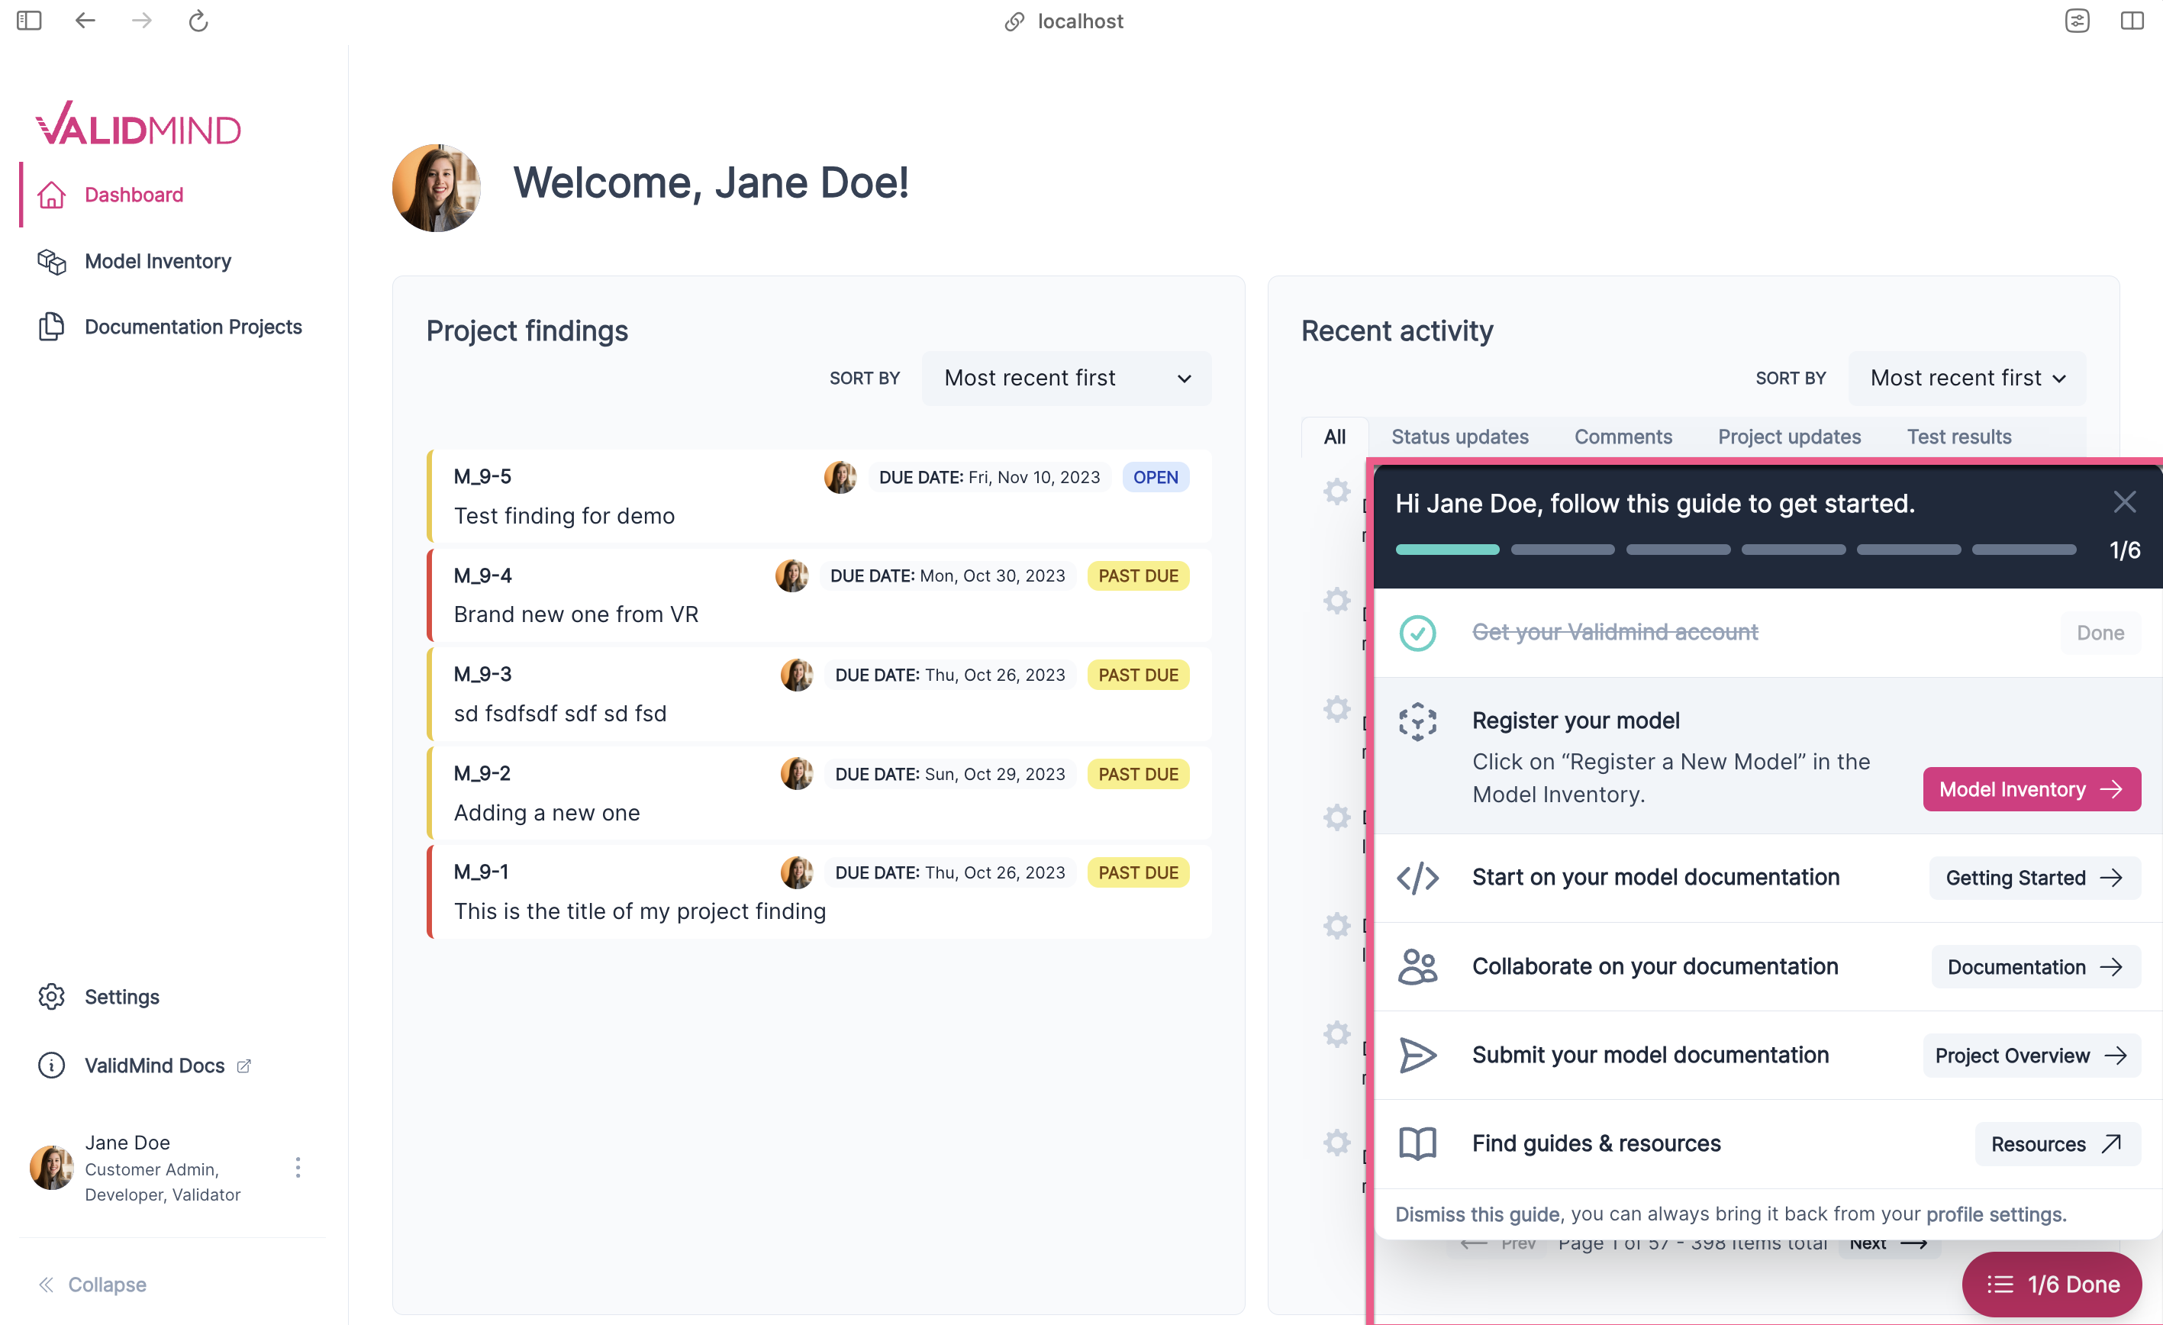Select the Documentation Projects sidebar icon

(x=51, y=326)
